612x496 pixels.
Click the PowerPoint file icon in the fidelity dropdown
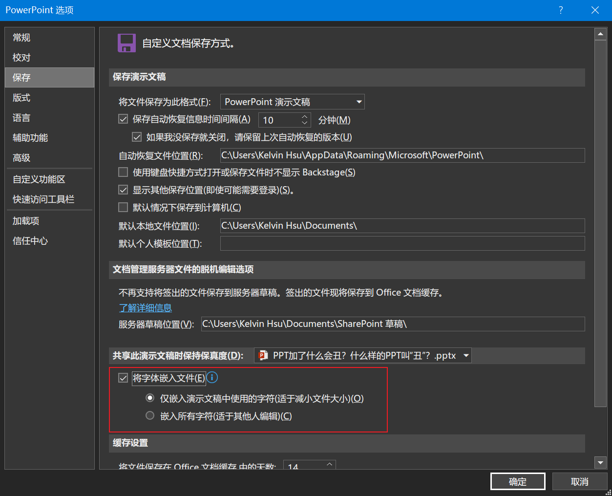pyautogui.click(x=263, y=355)
